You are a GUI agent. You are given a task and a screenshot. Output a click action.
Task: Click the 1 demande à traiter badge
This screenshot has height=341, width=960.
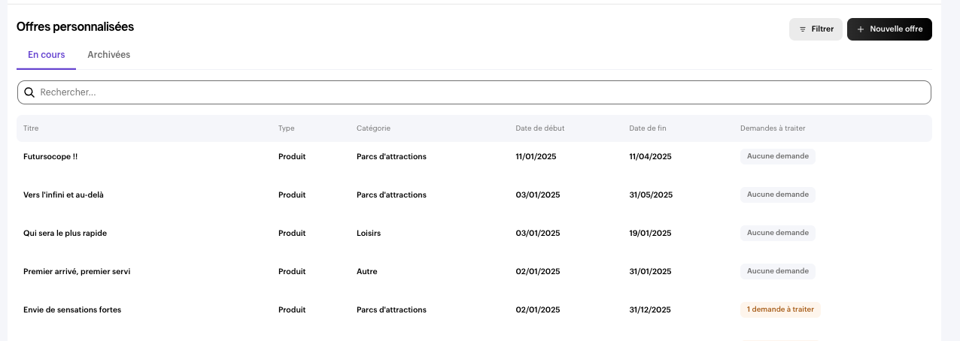779,309
